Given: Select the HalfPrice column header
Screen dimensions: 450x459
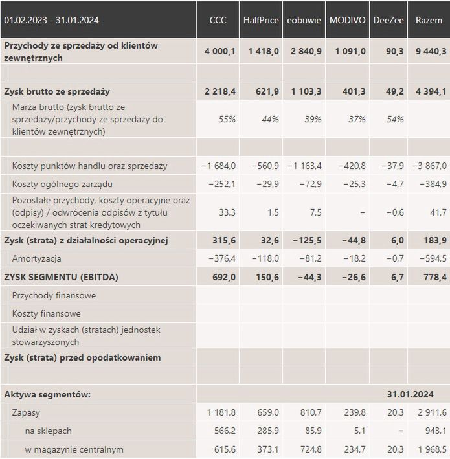Looking at the screenshot, I should coord(261,20).
